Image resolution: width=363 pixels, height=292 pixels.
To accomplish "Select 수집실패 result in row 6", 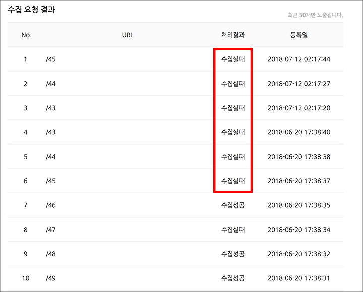I will (x=233, y=181).
